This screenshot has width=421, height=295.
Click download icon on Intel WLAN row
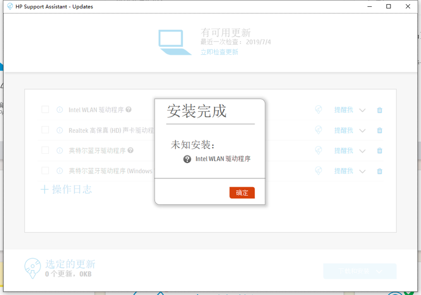tap(318, 110)
